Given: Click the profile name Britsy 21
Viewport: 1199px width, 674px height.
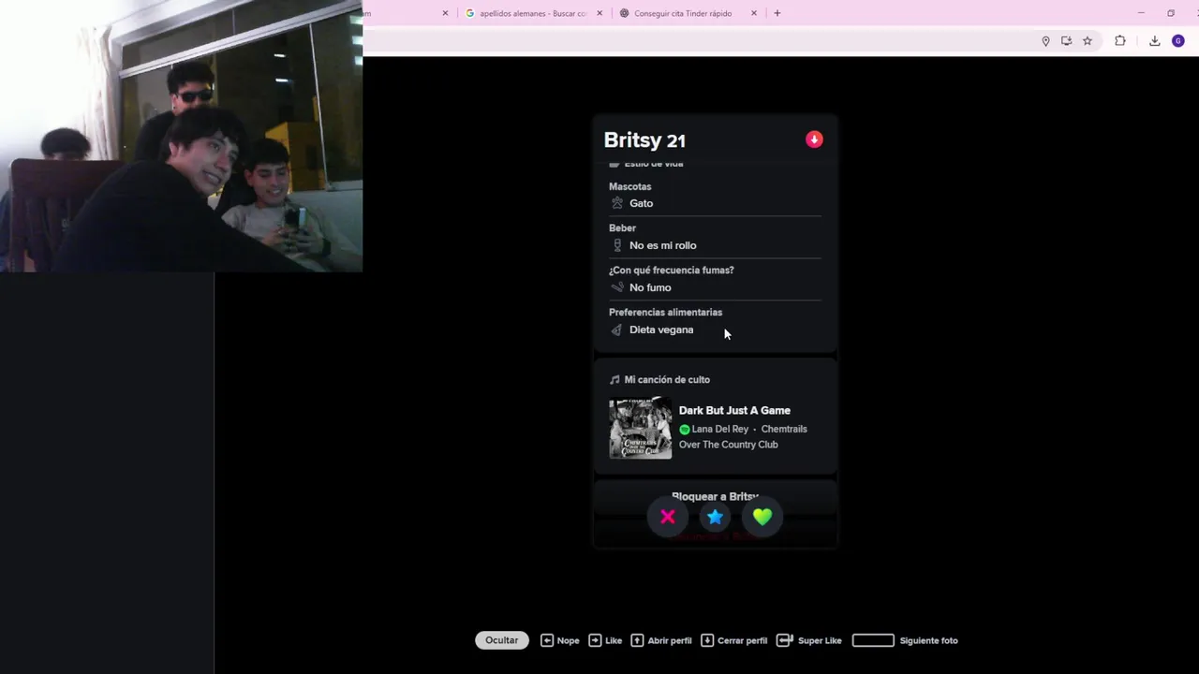Looking at the screenshot, I should [644, 140].
